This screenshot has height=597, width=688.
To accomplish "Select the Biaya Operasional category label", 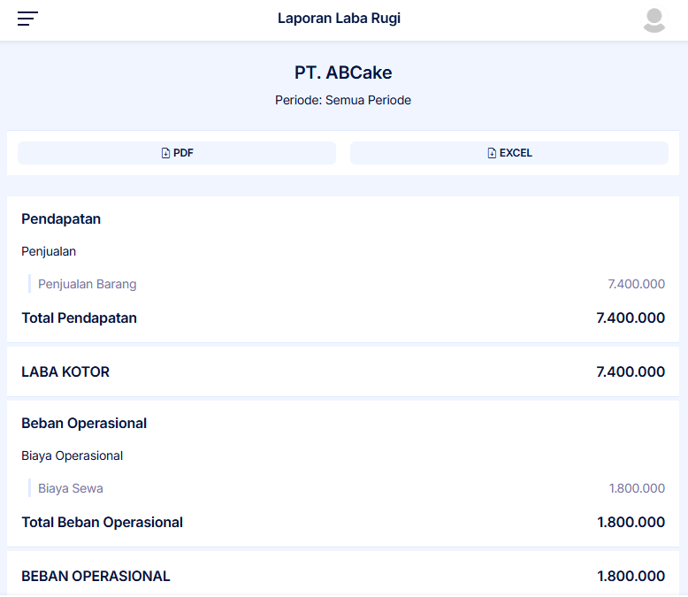I will (72, 455).
